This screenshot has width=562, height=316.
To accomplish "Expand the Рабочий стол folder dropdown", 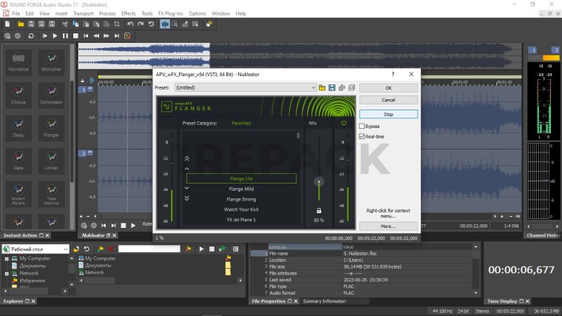I will [66, 249].
